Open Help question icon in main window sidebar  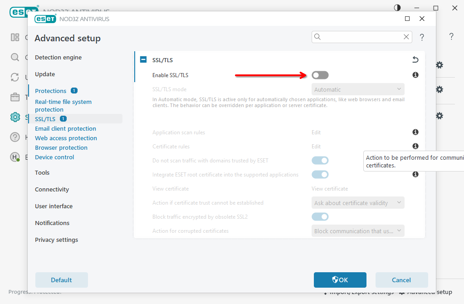[x=15, y=137]
